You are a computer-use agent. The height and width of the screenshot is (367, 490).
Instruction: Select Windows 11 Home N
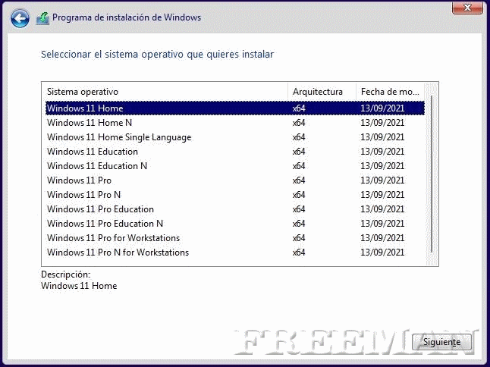pos(235,123)
